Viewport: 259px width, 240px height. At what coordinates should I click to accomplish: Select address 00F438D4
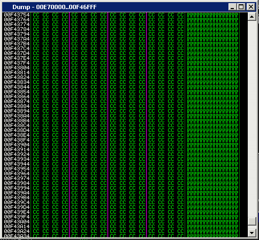(17, 130)
